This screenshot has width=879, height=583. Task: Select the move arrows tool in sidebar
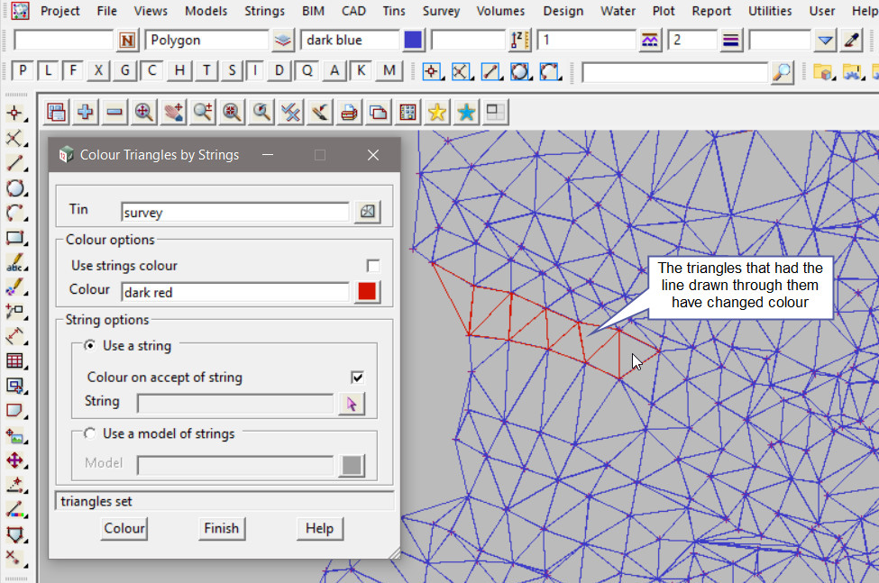pos(15,460)
